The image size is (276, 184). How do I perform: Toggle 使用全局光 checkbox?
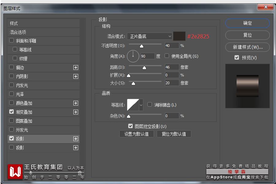pos(167,56)
